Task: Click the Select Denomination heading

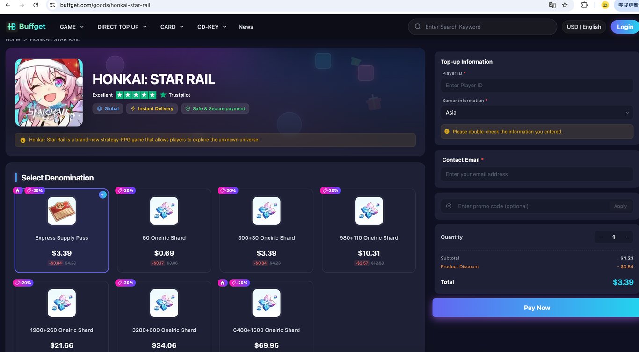Action: point(58,178)
